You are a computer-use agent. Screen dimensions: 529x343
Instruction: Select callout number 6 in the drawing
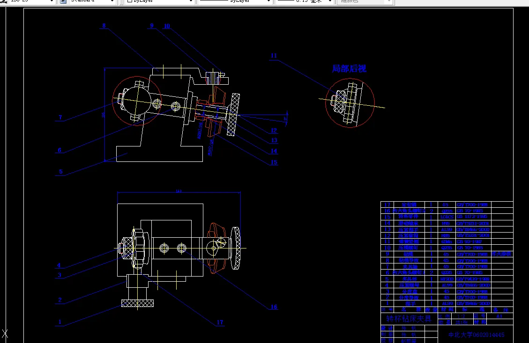pyautogui.click(x=60, y=150)
